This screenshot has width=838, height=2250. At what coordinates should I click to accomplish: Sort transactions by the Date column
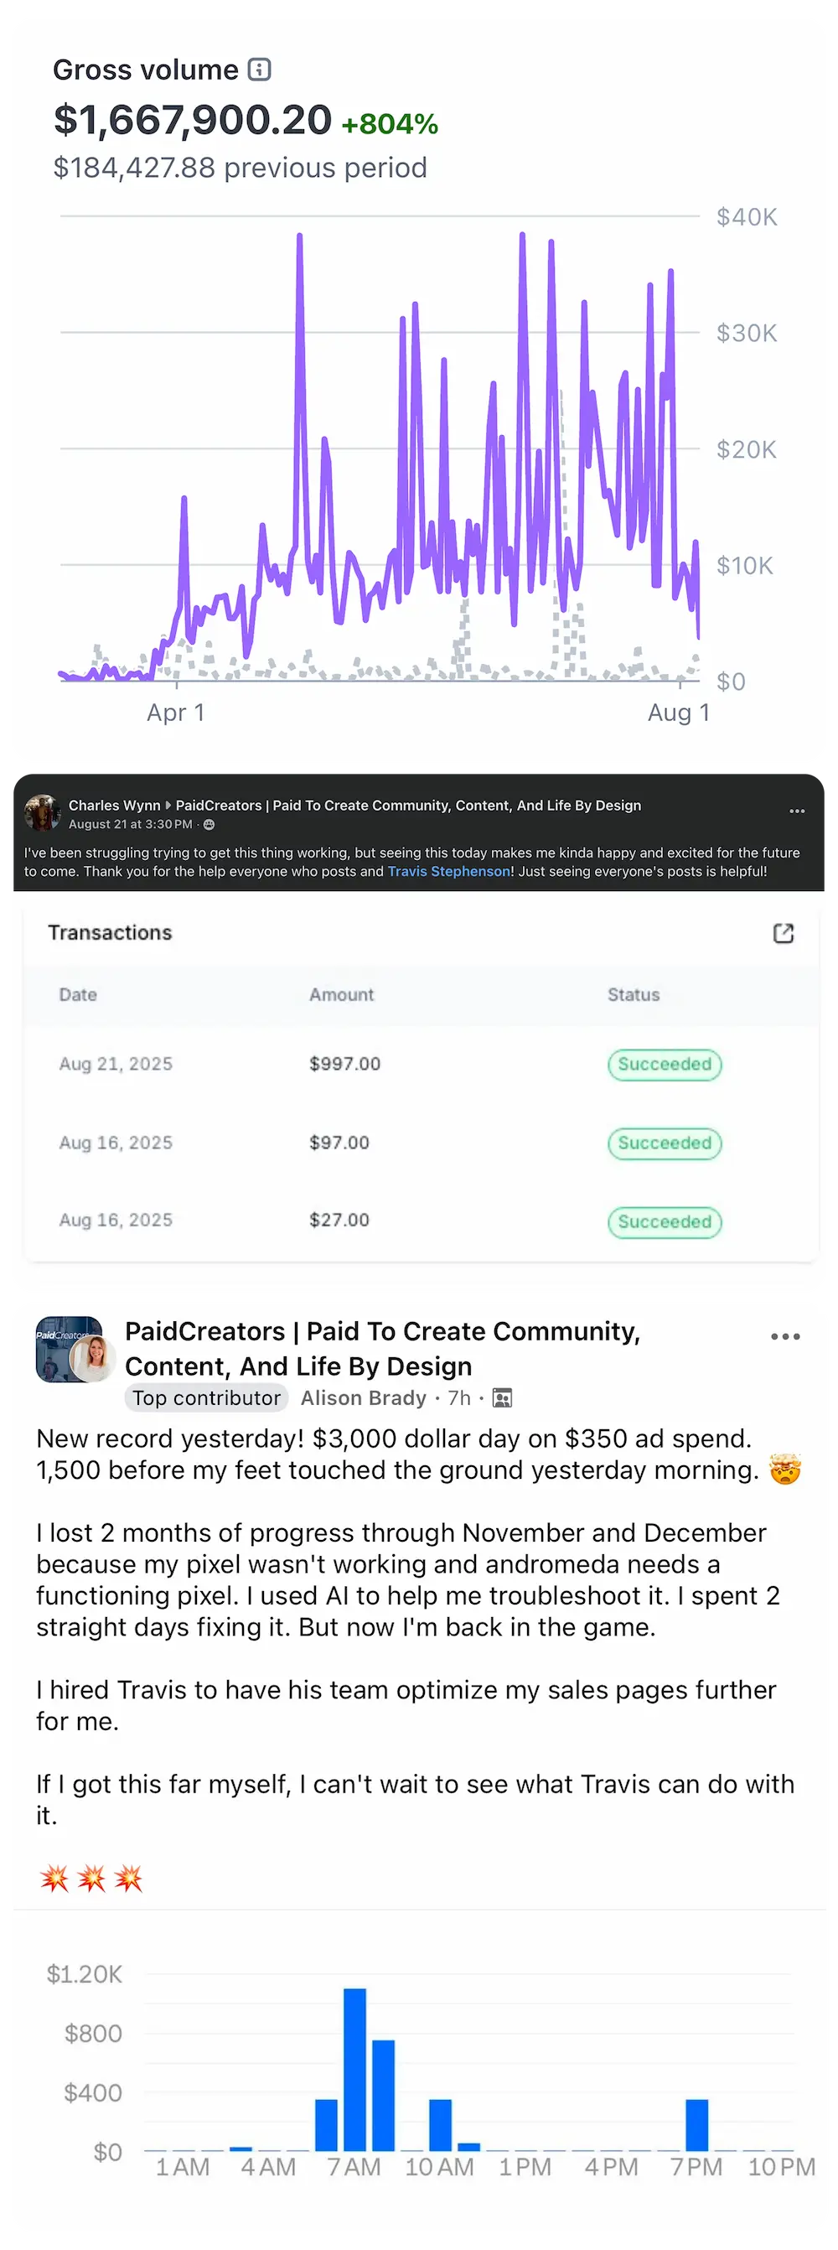[x=78, y=995]
